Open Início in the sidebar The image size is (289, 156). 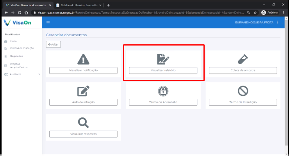tap(13, 41)
